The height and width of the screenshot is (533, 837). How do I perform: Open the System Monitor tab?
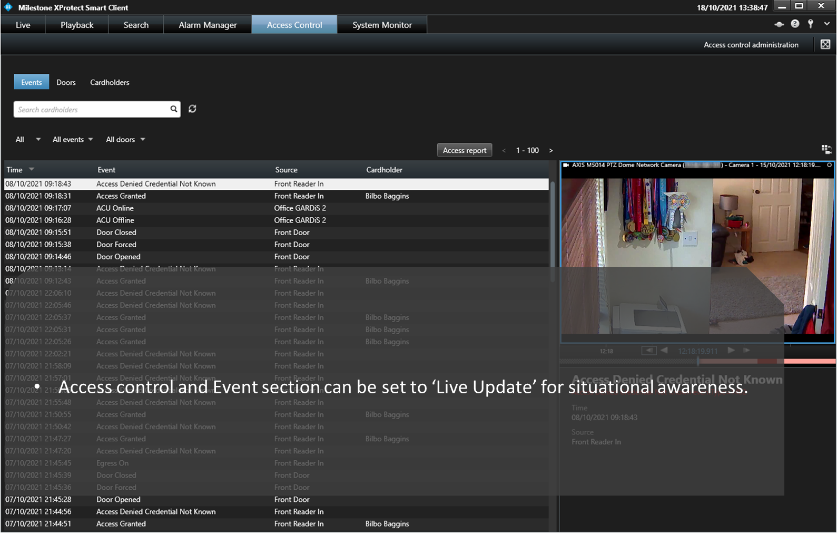[382, 25]
